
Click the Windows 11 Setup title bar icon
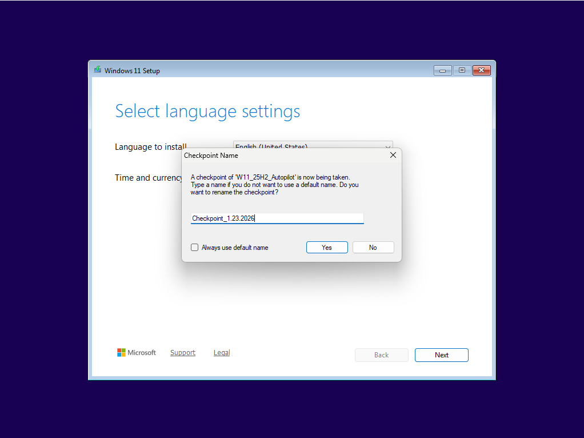pyautogui.click(x=98, y=70)
